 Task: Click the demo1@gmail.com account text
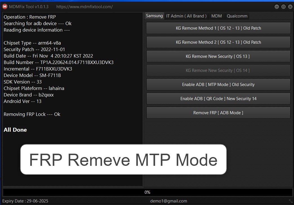pos(169,201)
